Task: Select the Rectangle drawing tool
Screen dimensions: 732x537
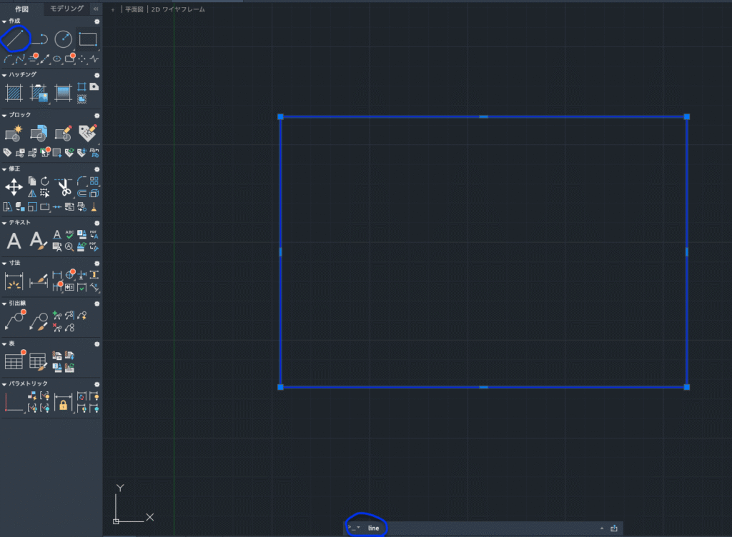Action: (x=87, y=39)
